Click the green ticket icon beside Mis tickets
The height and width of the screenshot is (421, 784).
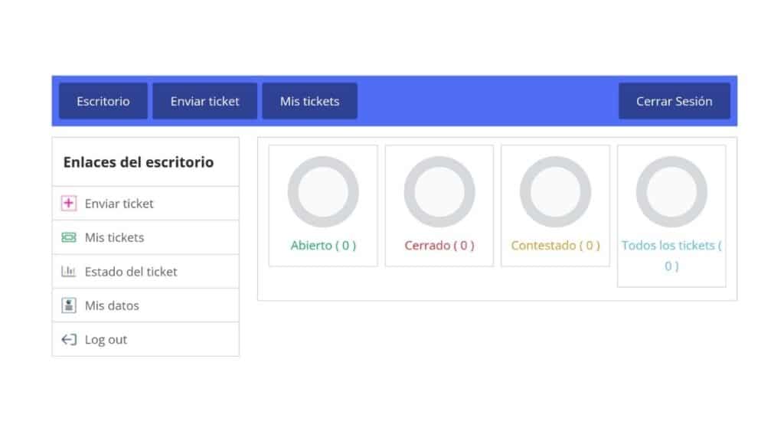pyautogui.click(x=69, y=237)
